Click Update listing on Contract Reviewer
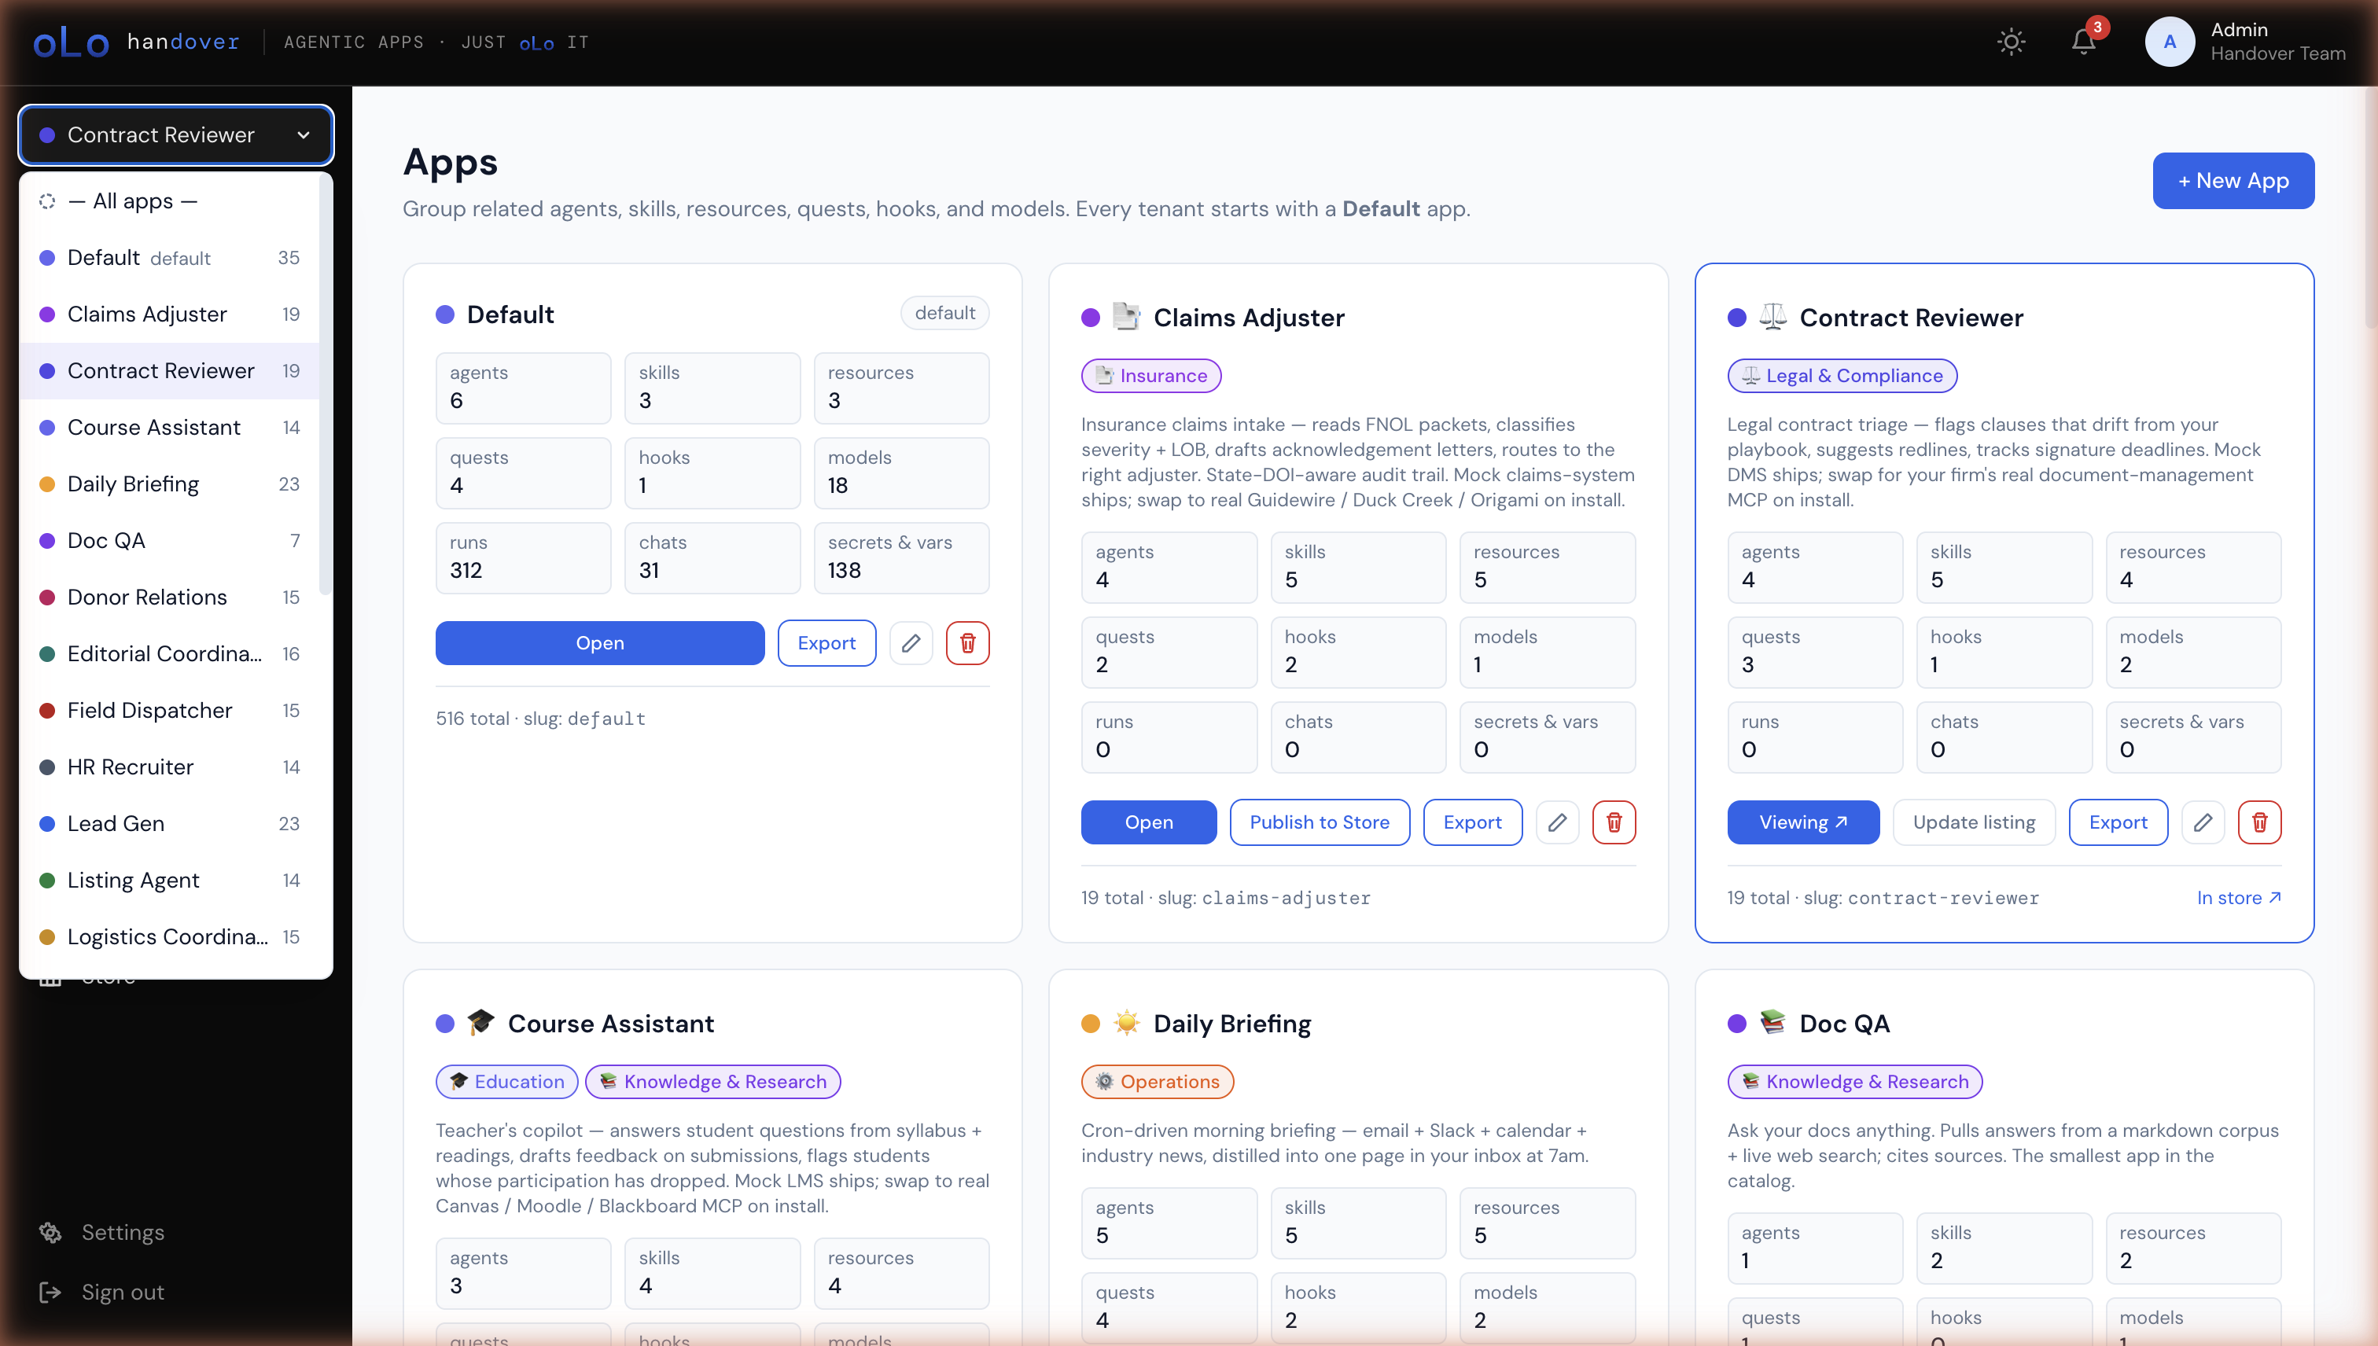2378x1346 pixels. click(1974, 822)
